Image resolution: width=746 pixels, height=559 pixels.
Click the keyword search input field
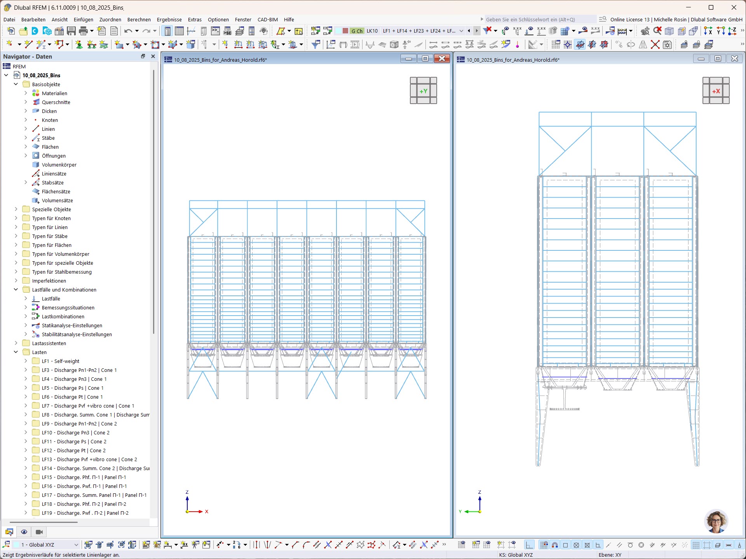(x=540, y=19)
